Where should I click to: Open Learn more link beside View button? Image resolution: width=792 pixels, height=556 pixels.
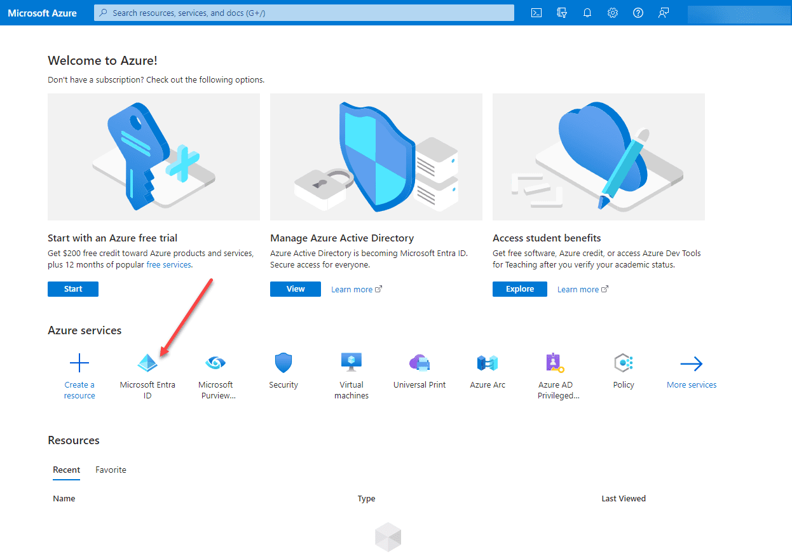(357, 290)
